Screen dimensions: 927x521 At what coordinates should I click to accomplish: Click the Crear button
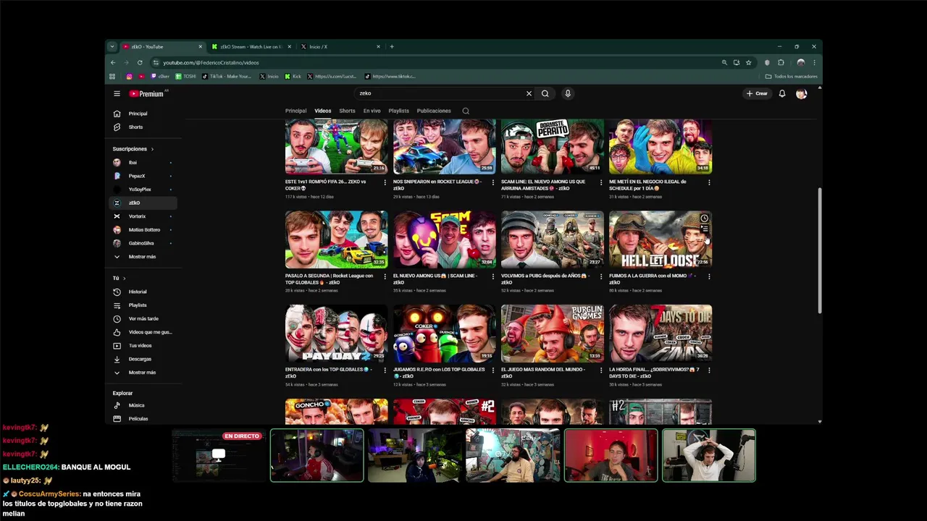coord(757,93)
